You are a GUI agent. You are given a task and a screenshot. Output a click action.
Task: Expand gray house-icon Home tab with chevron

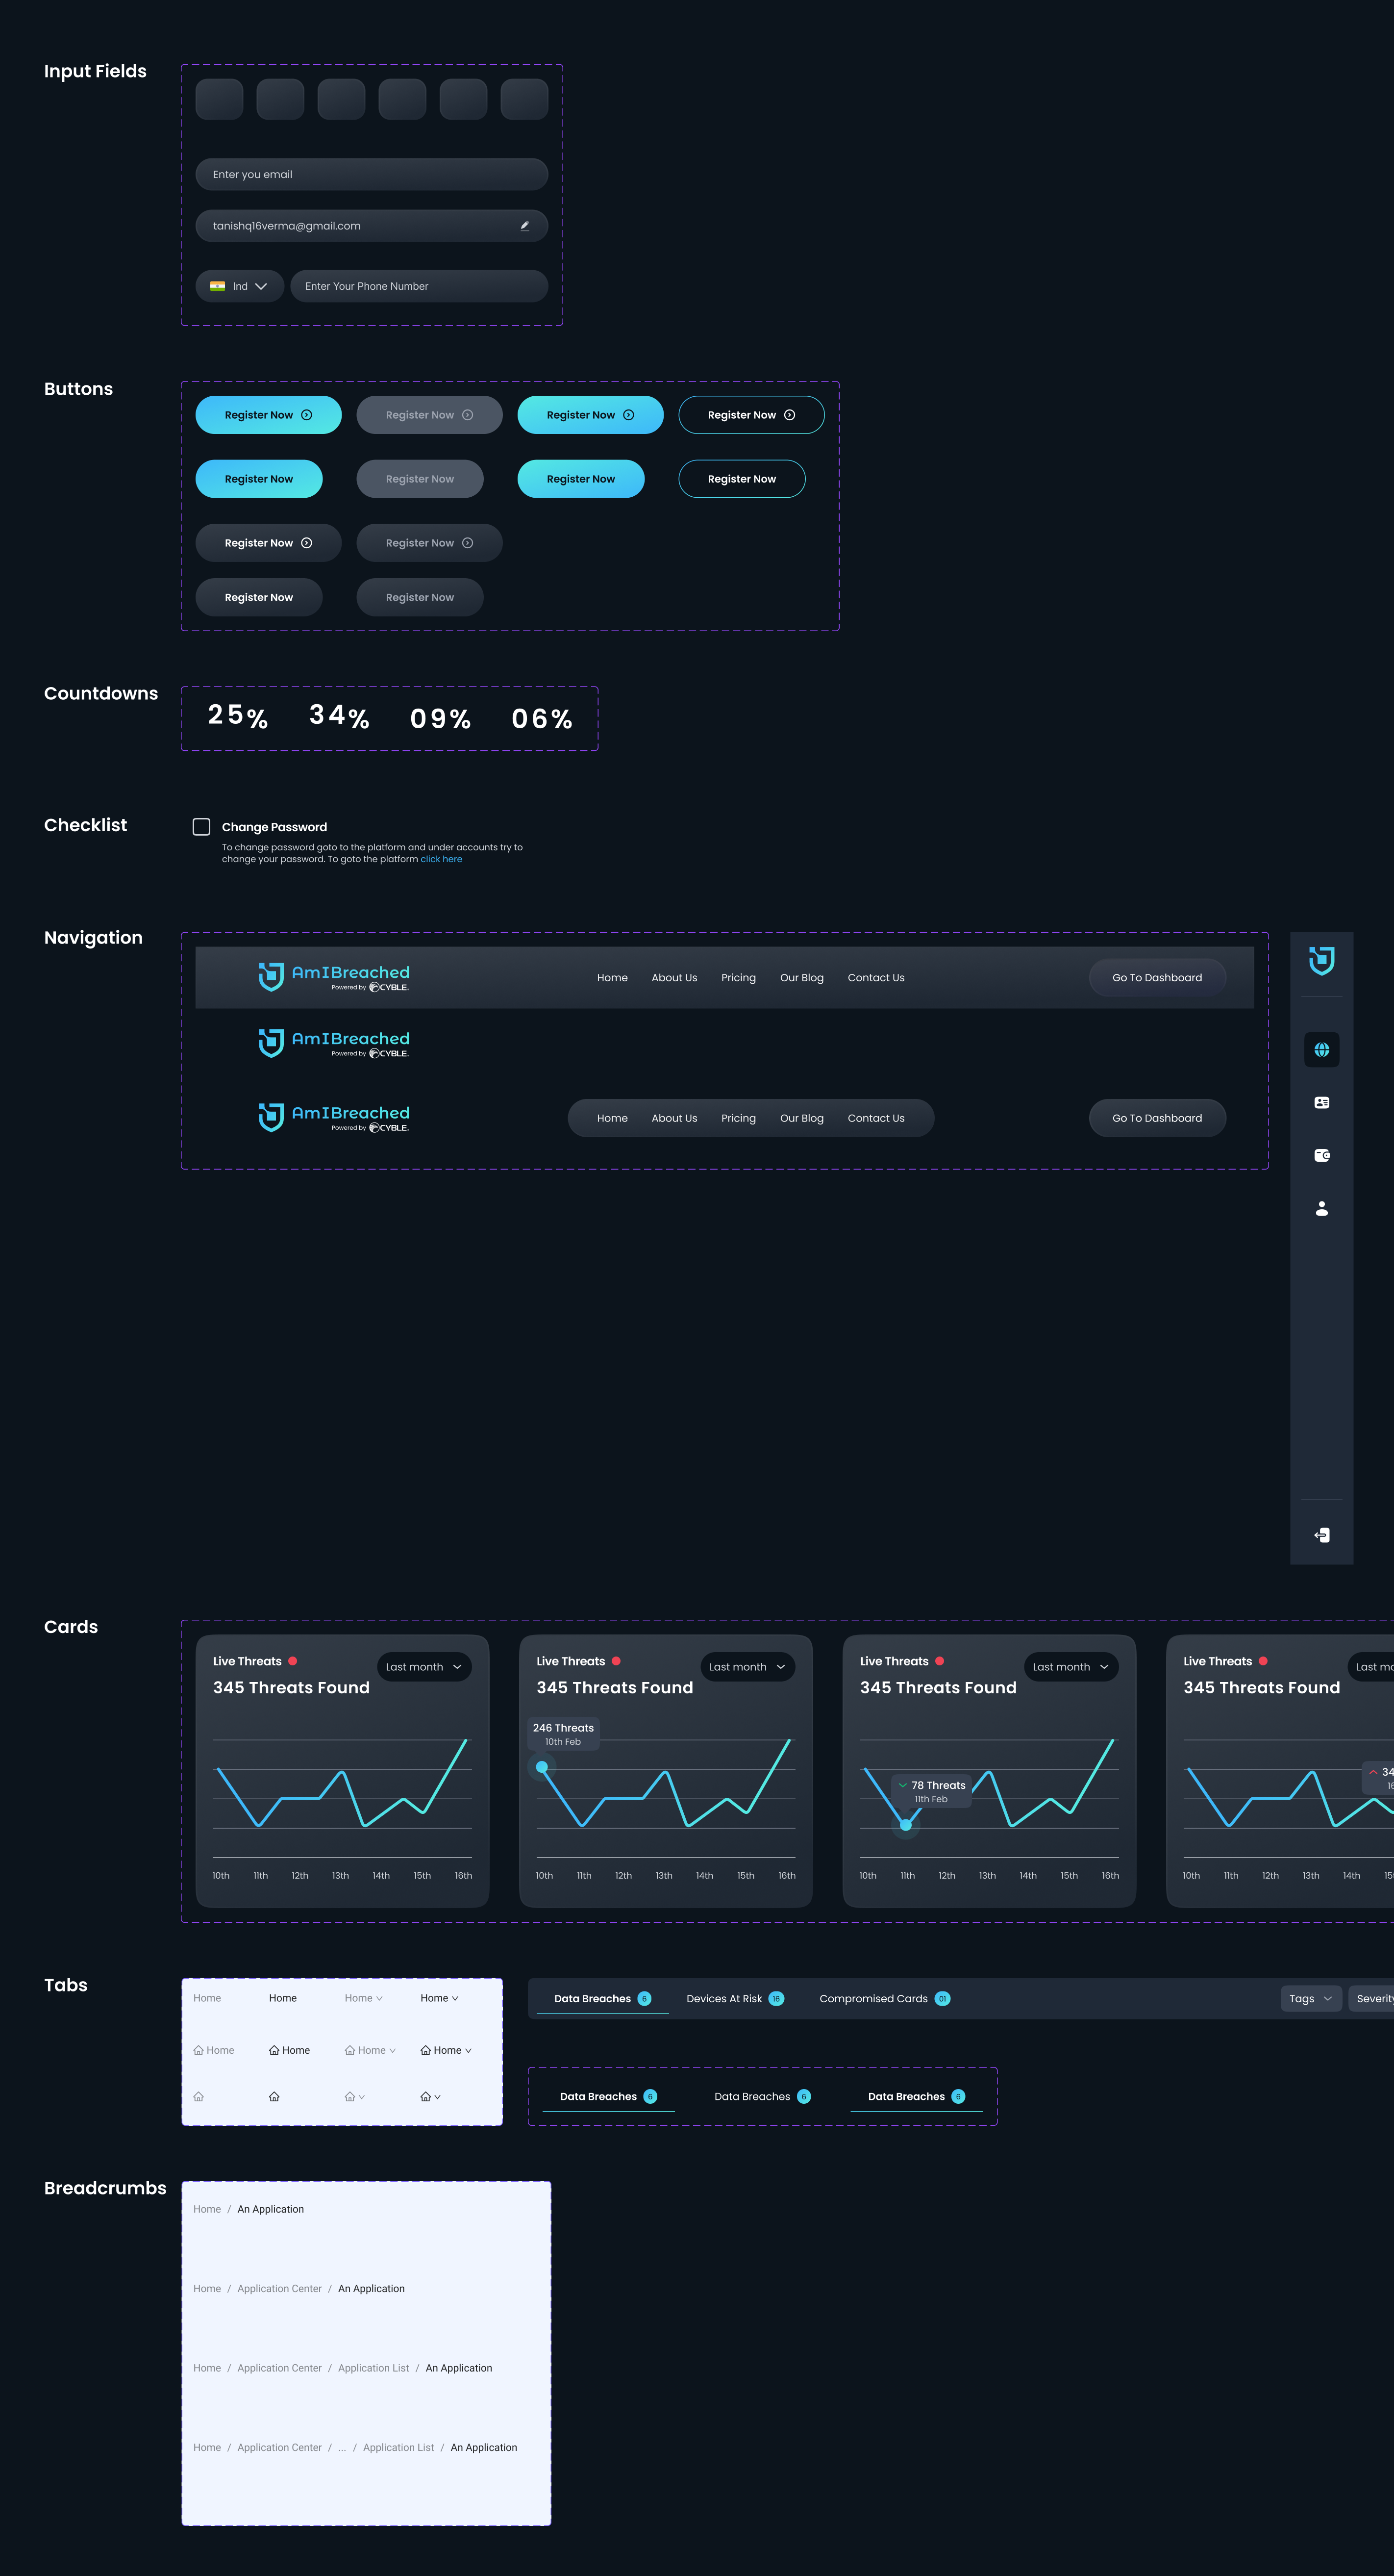(x=371, y=2050)
